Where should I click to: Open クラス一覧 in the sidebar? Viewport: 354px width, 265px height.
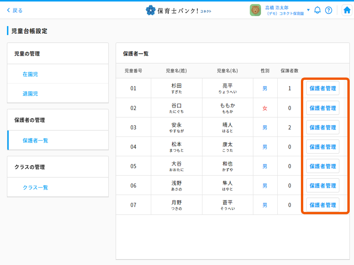[35, 187]
